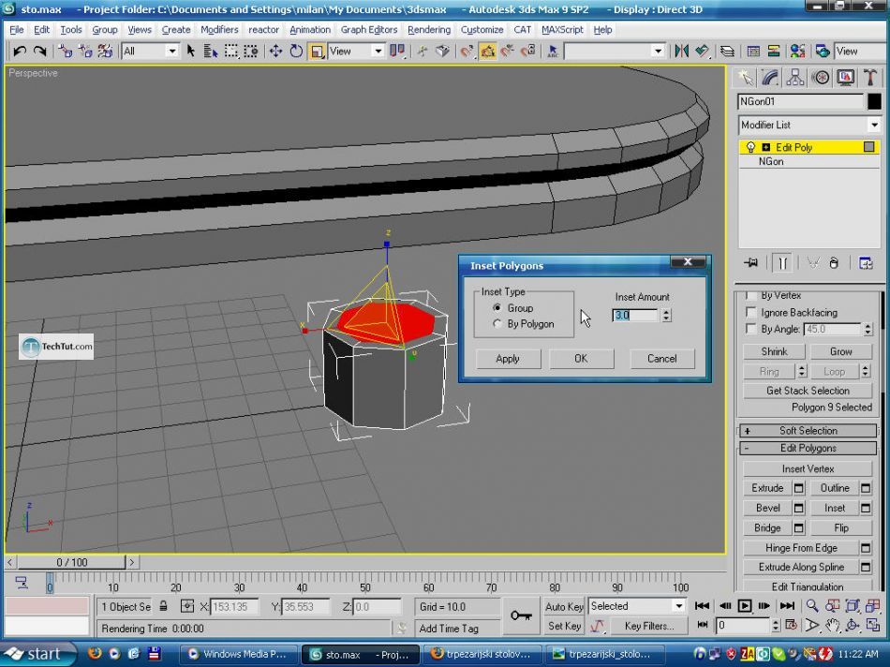This screenshot has width=890, height=667.
Task: Select the Group inset type radio
Action: pyautogui.click(x=497, y=307)
